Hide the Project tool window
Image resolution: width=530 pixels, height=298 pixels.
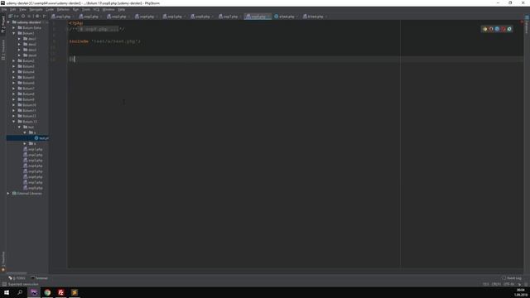coord(44,17)
